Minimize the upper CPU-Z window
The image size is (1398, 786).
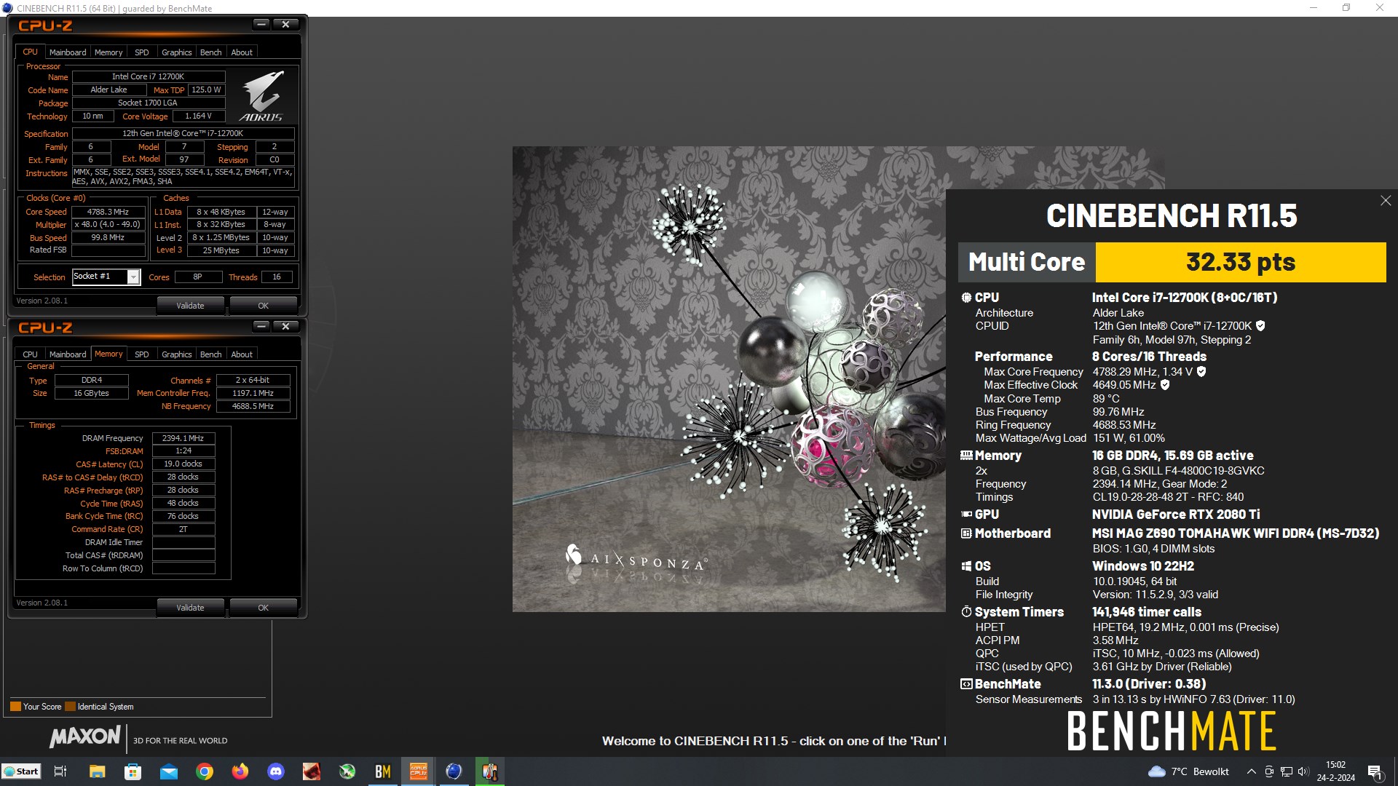(x=261, y=24)
